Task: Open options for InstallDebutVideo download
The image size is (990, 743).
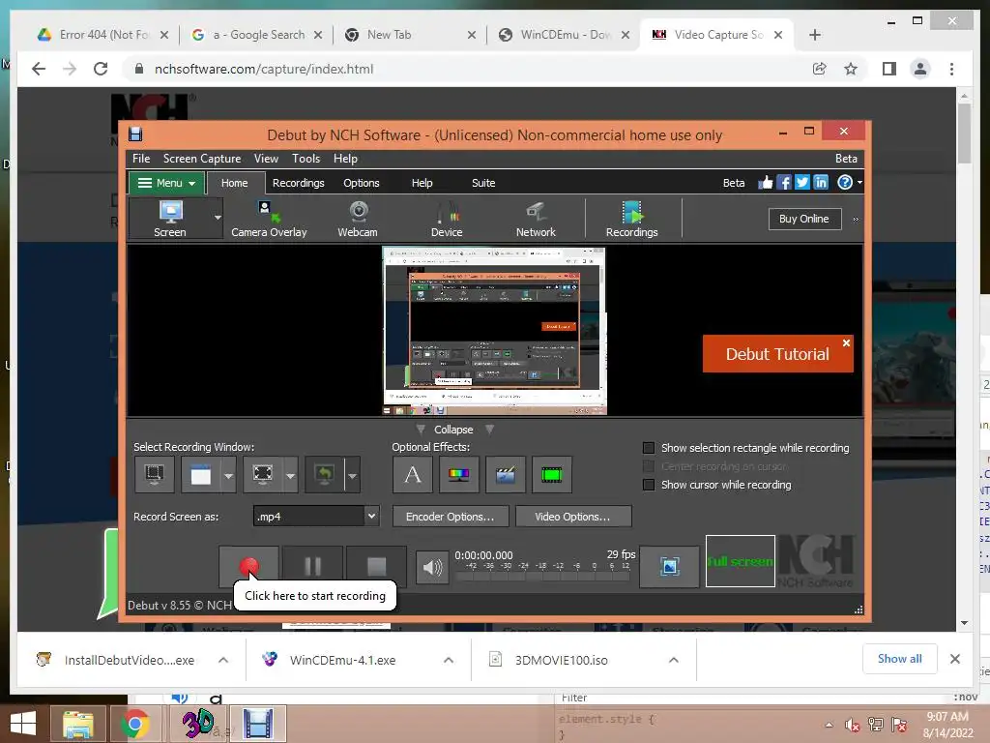Action: click(223, 660)
